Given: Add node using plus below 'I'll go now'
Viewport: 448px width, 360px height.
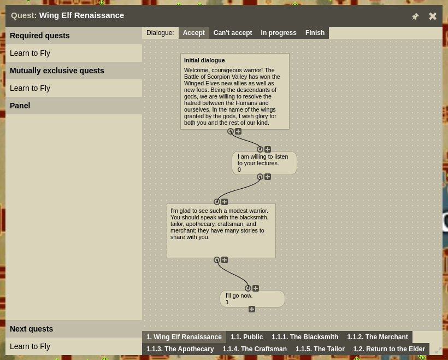Looking at the screenshot, I should pos(252,309).
